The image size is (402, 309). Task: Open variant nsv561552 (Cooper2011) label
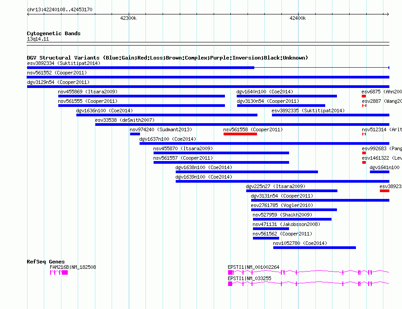(x=57, y=73)
